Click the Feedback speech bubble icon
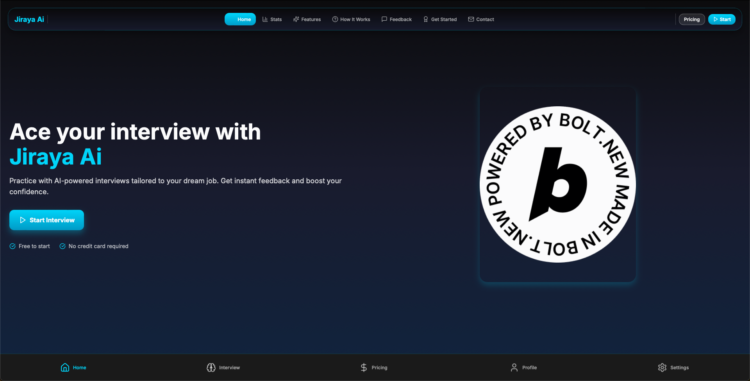This screenshot has height=381, width=750. [384, 19]
